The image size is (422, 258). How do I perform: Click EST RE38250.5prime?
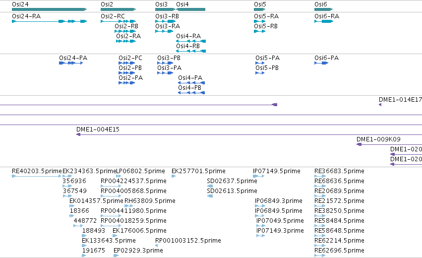(x=320, y=216)
